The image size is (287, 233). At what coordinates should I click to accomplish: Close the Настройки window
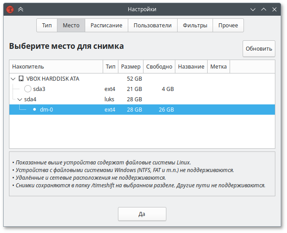coord(274,9)
